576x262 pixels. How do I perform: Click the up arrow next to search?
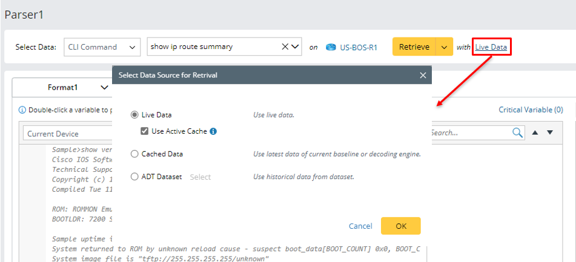point(535,133)
